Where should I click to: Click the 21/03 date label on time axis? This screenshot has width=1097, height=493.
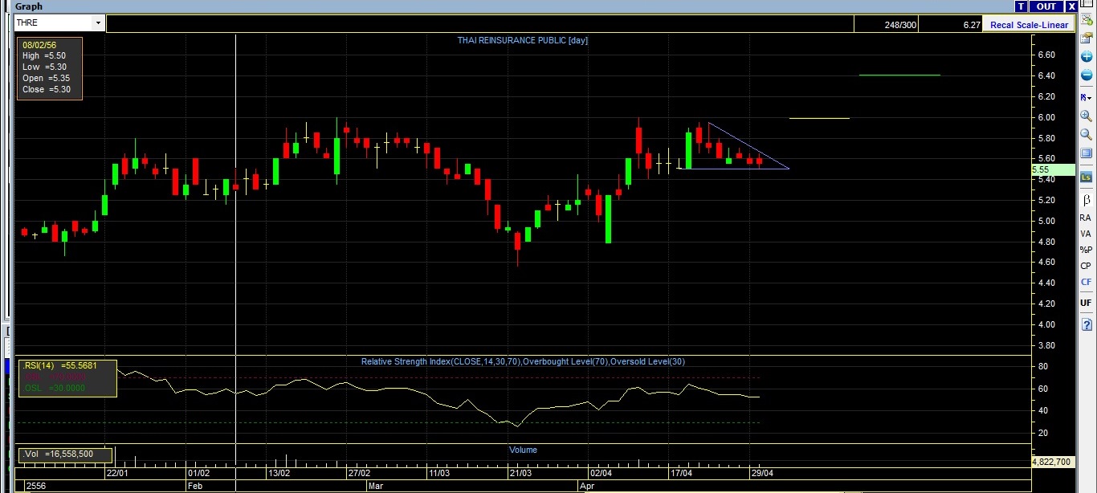tap(520, 473)
